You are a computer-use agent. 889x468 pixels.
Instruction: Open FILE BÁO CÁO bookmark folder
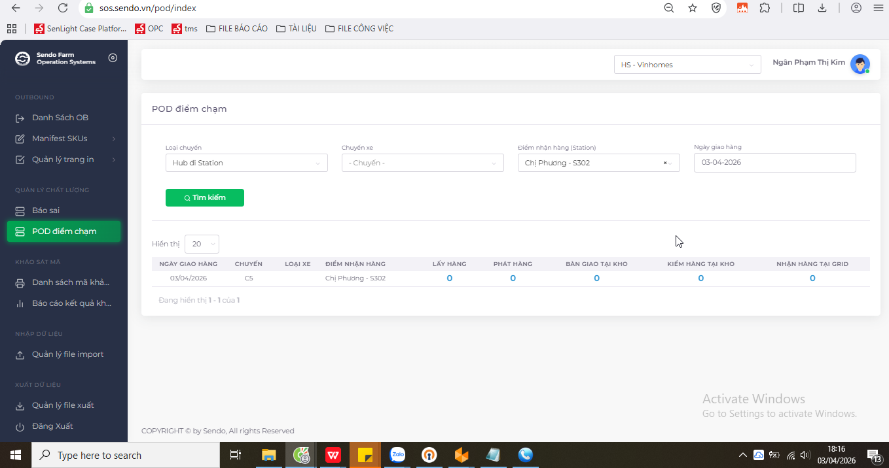(236, 29)
